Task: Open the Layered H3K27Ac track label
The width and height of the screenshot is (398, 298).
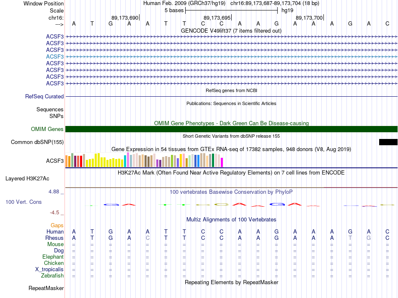Action: click(x=27, y=179)
